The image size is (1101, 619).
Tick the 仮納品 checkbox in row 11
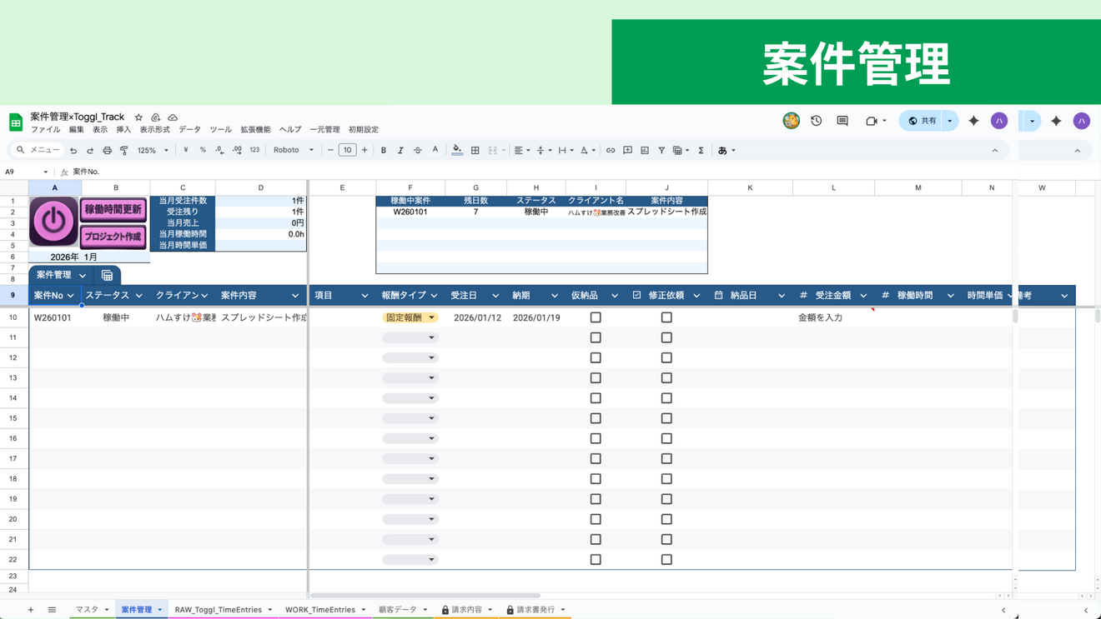tap(596, 337)
